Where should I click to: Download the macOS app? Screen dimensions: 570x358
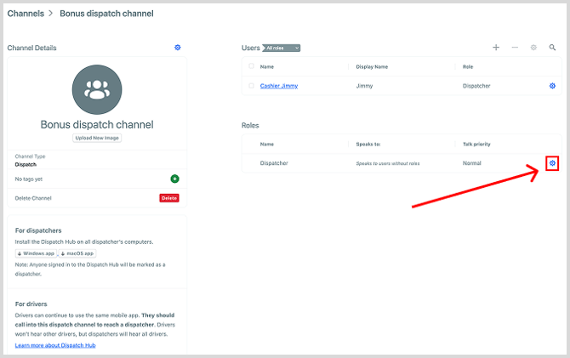pos(77,253)
